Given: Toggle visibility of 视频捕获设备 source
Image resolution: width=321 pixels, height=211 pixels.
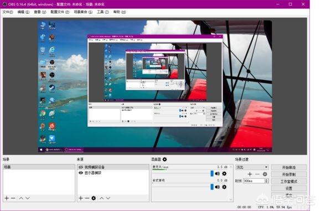Looking at the screenshot, I should (81, 167).
